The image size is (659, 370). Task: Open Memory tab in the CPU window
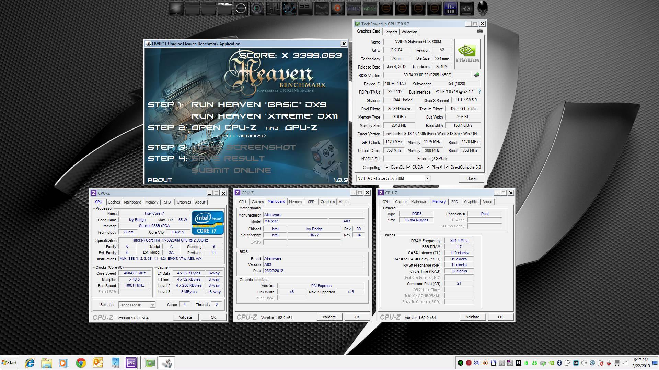tap(151, 202)
